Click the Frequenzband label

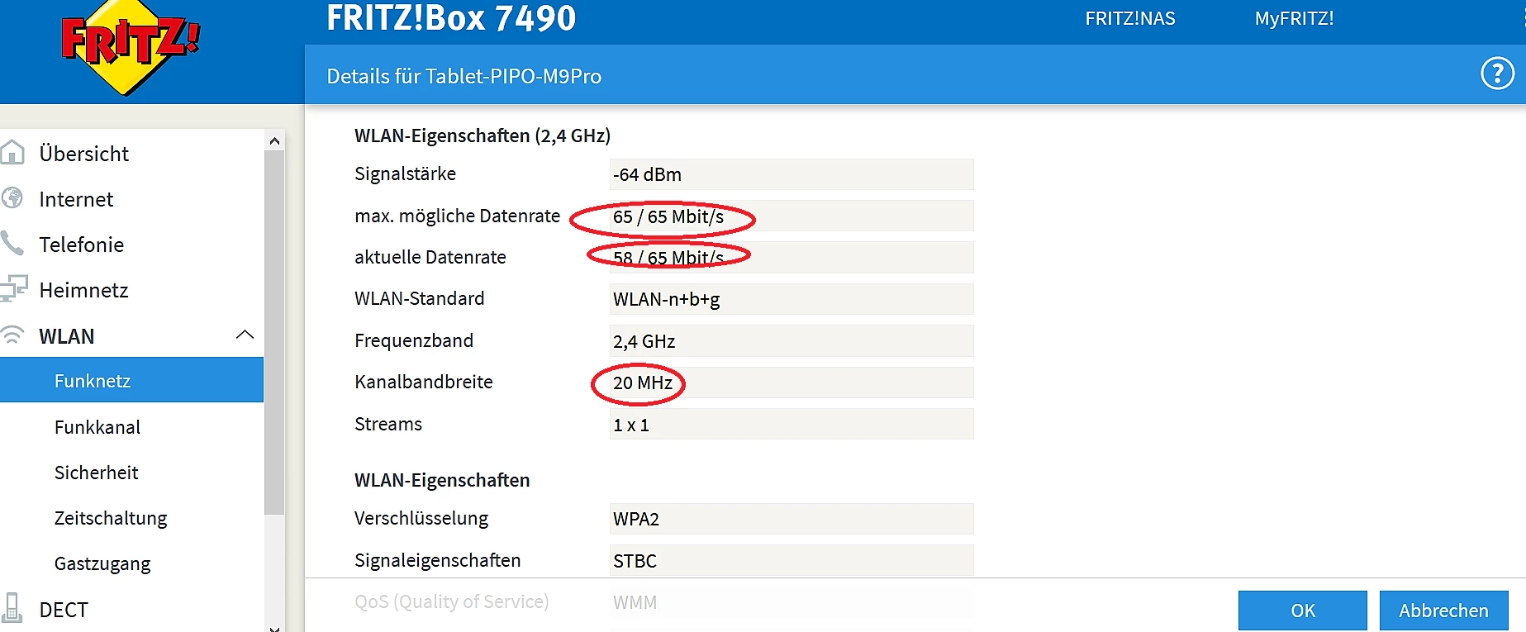(x=414, y=340)
